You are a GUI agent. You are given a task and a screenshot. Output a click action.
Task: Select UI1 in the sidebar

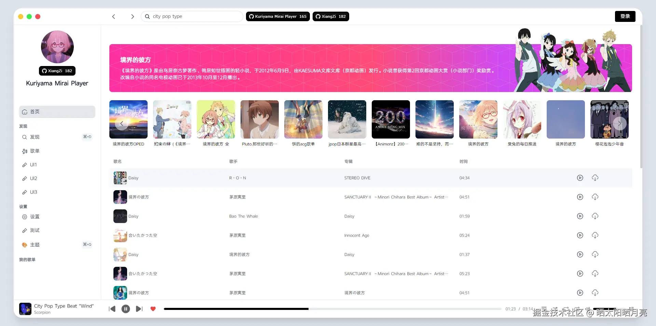[57, 165]
